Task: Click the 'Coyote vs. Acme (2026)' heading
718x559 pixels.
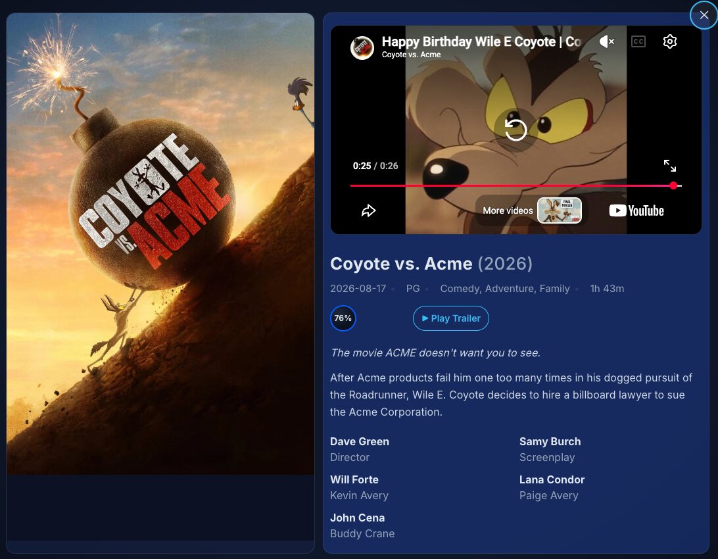Action: (x=431, y=264)
